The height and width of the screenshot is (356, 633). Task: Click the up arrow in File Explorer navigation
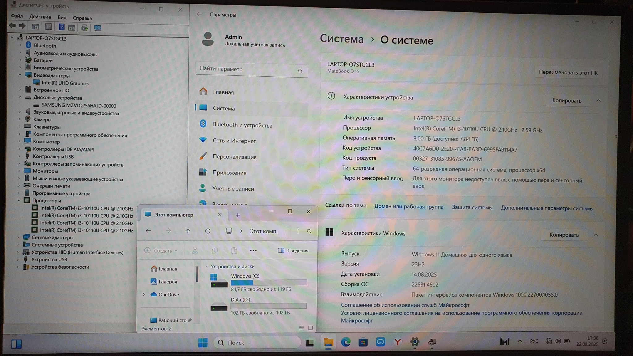(x=188, y=231)
